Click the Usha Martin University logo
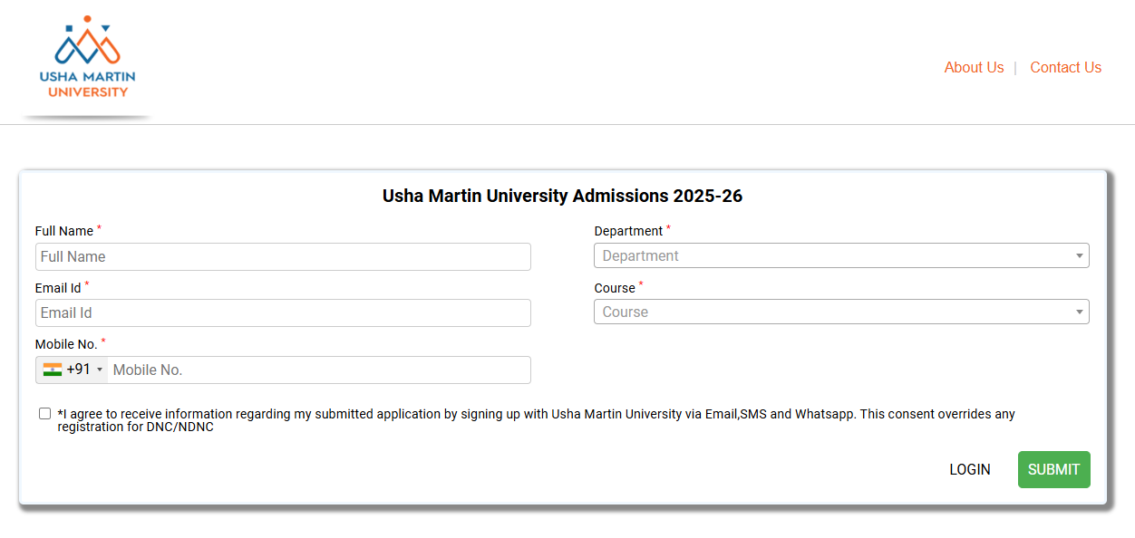This screenshot has height=538, width=1135. pos(88,57)
